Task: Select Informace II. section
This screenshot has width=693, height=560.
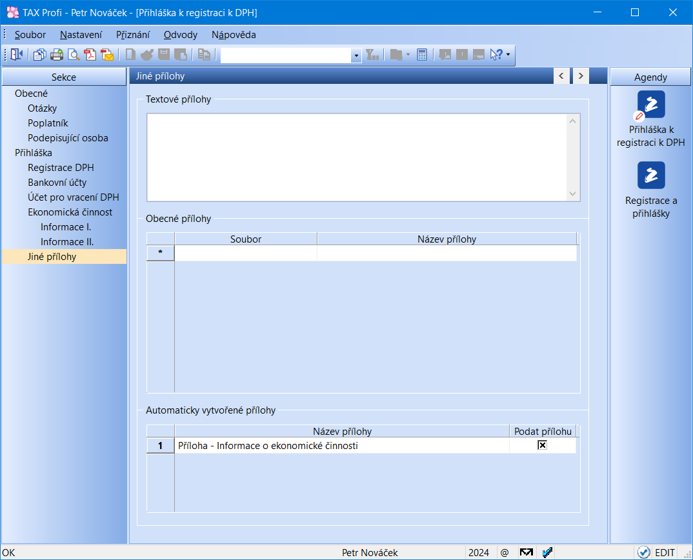Action: click(x=67, y=242)
